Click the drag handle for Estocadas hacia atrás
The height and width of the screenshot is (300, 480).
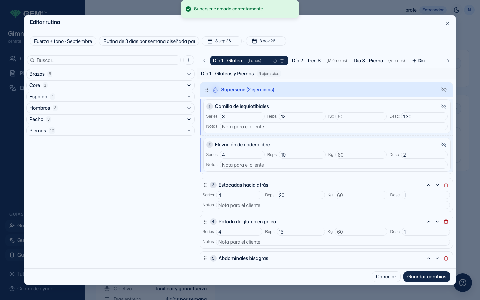point(205,185)
